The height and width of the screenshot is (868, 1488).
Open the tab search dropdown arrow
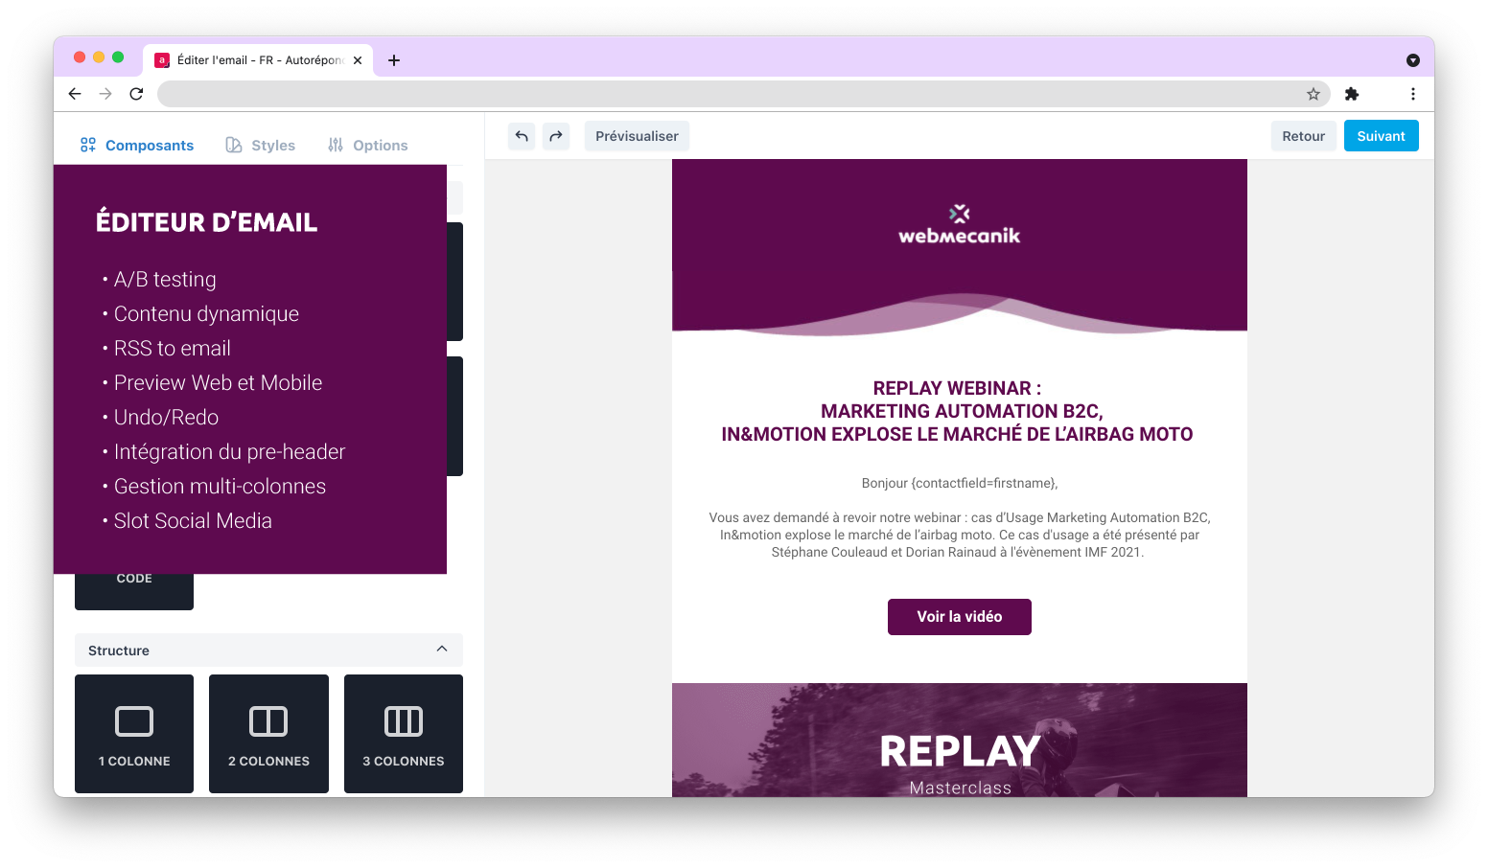(1412, 60)
